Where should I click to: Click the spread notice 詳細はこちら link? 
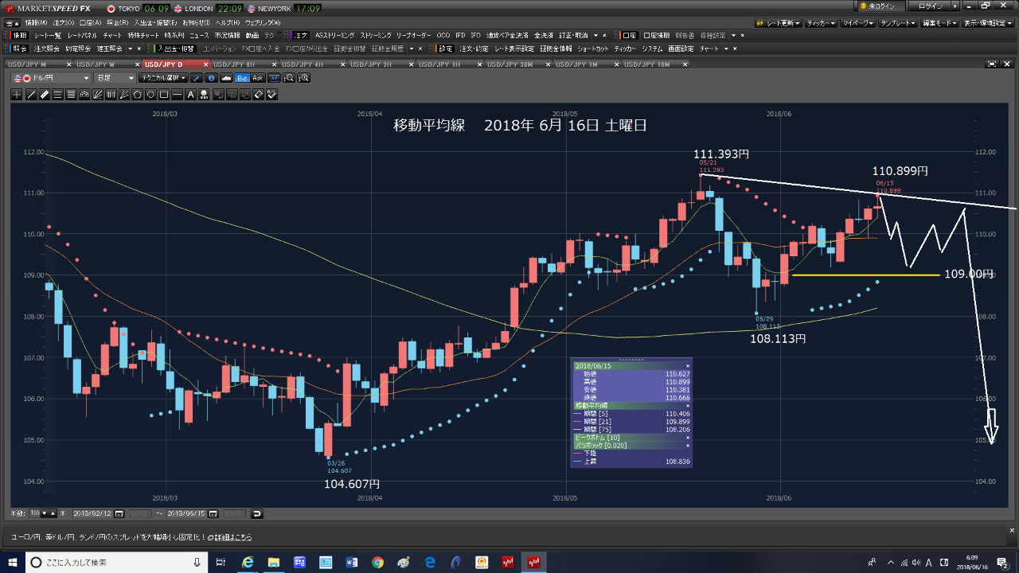(x=236, y=537)
